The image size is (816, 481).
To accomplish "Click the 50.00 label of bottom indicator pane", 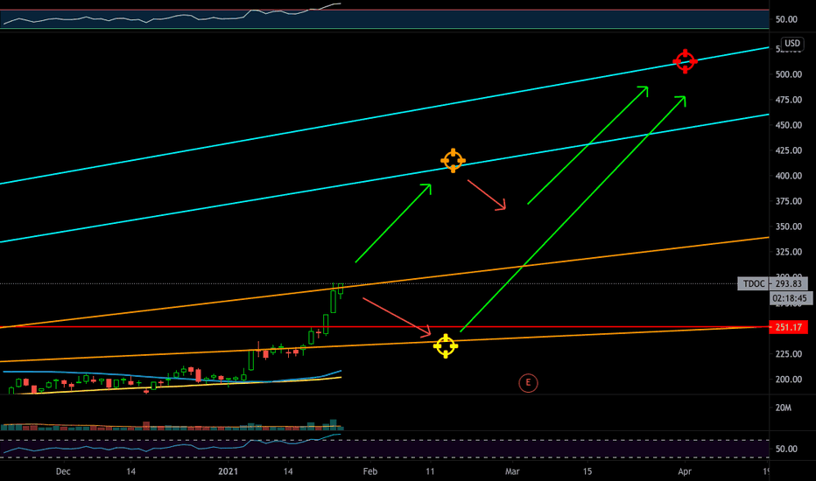I will tap(786, 449).
